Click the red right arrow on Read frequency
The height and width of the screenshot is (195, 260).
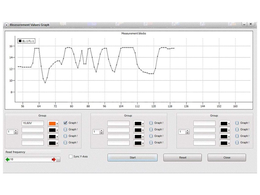click(x=54, y=159)
